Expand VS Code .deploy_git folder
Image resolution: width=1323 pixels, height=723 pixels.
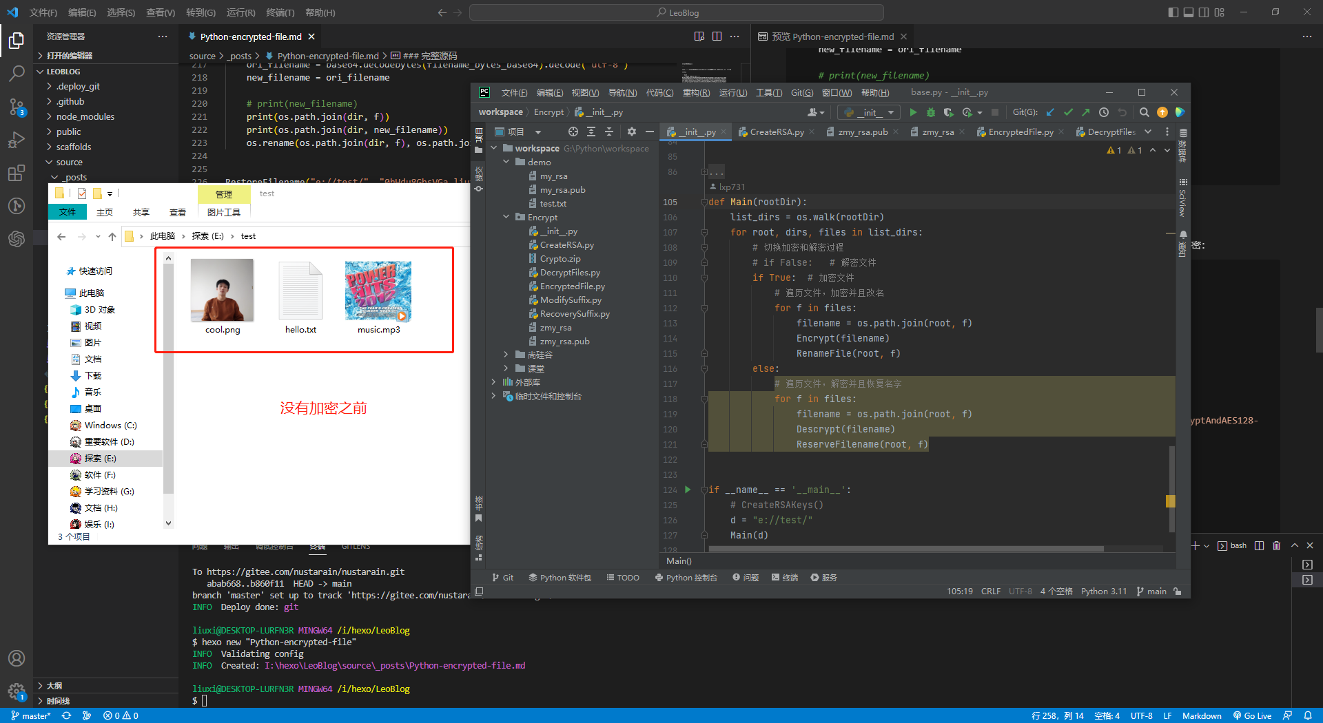click(x=49, y=86)
